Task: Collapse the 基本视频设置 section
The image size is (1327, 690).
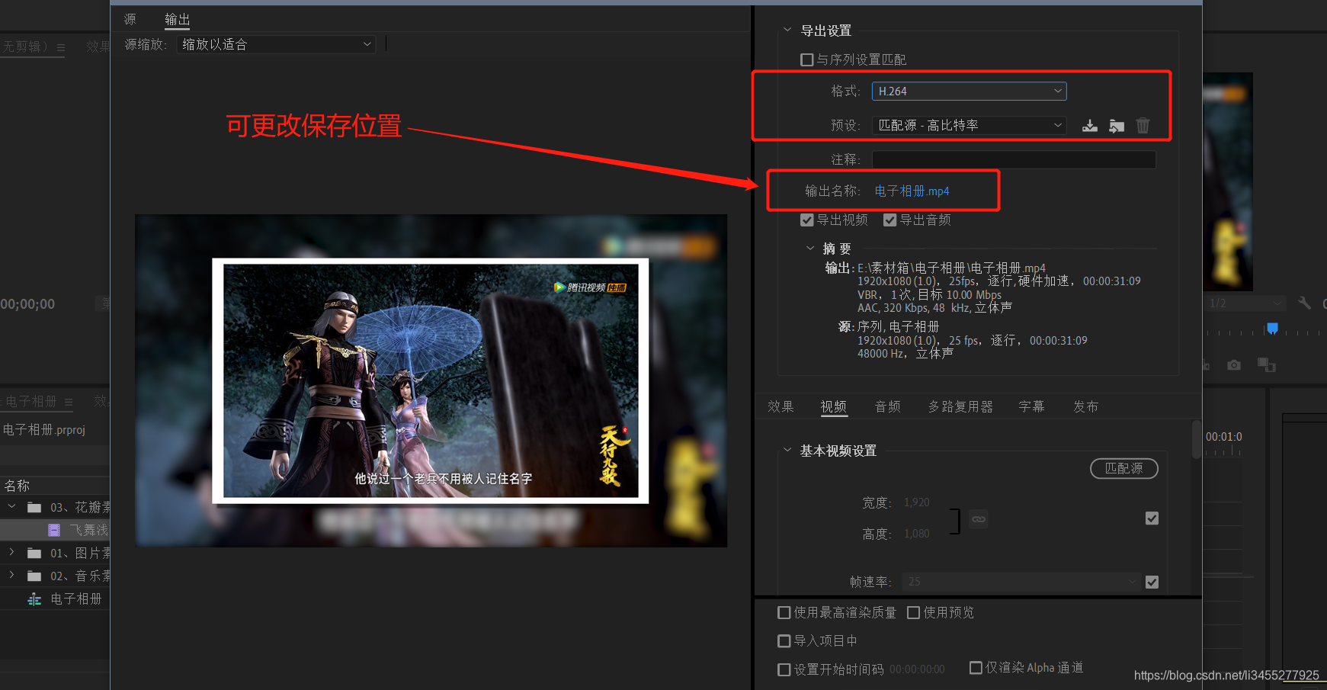Action: [787, 450]
